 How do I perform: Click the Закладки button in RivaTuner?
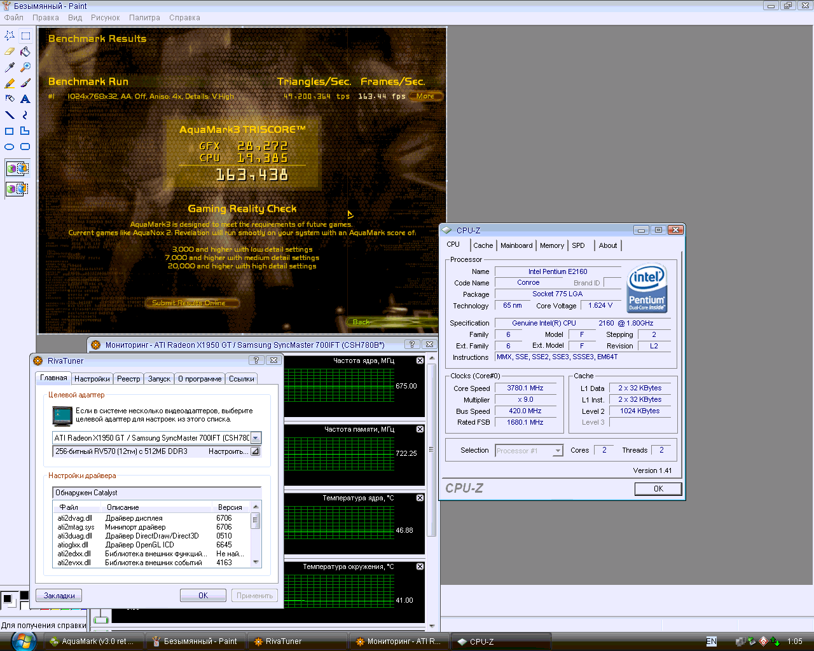click(59, 596)
